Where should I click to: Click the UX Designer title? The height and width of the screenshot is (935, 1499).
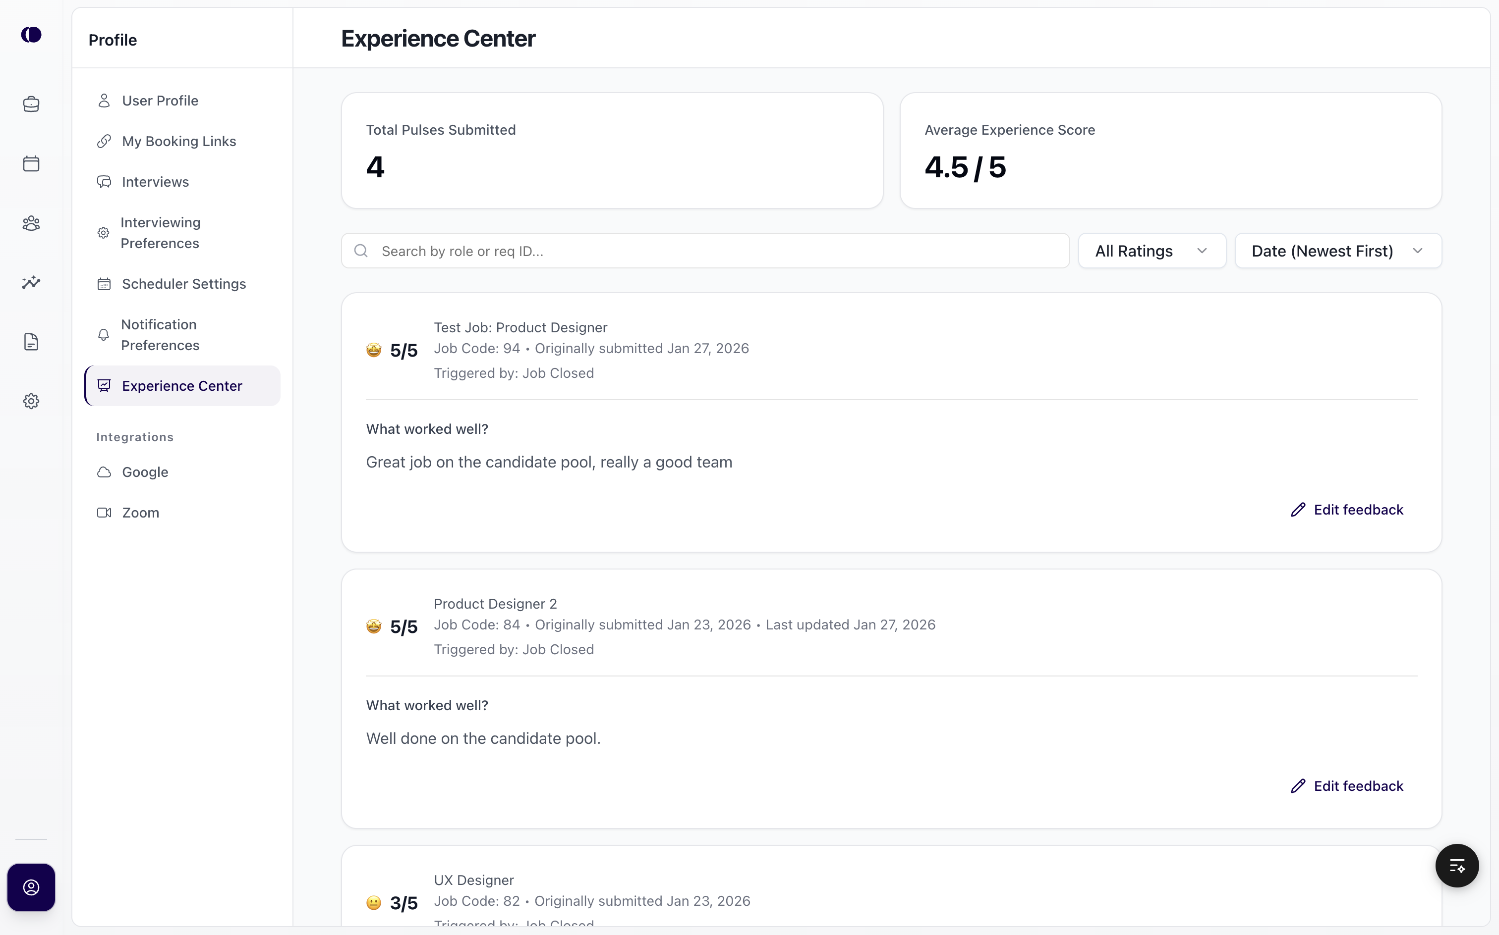[473, 880]
